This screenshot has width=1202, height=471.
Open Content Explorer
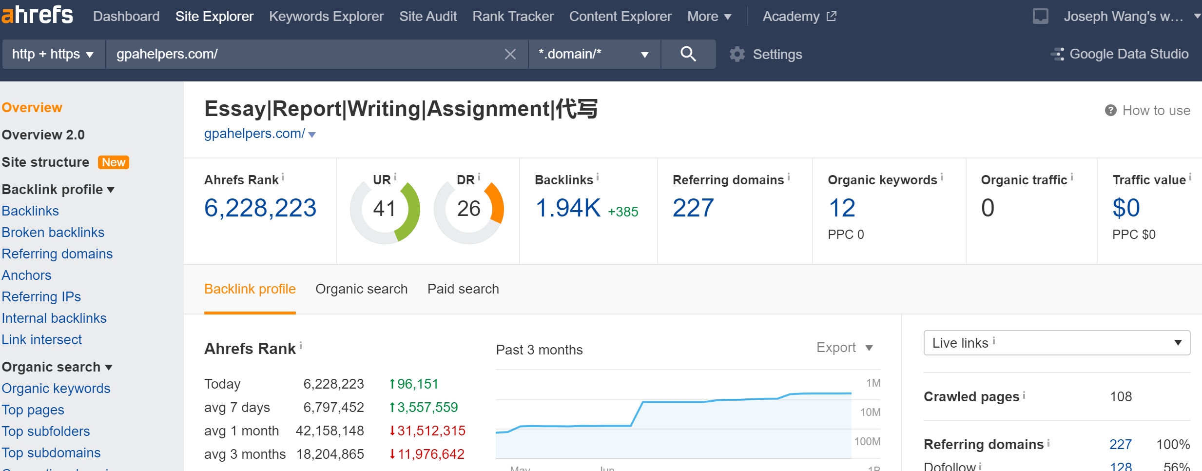coord(620,17)
